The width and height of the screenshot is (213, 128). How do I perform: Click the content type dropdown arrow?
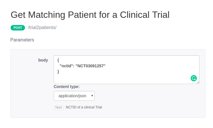point(92,95)
